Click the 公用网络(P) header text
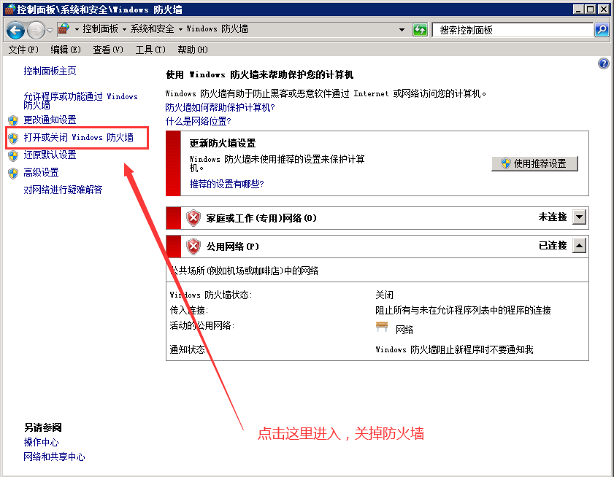This screenshot has height=477, width=614. 233,247
